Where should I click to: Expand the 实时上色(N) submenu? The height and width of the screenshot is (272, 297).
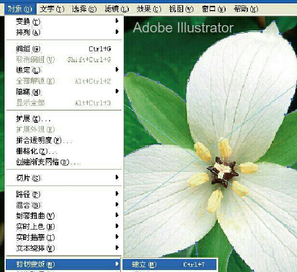(64, 227)
